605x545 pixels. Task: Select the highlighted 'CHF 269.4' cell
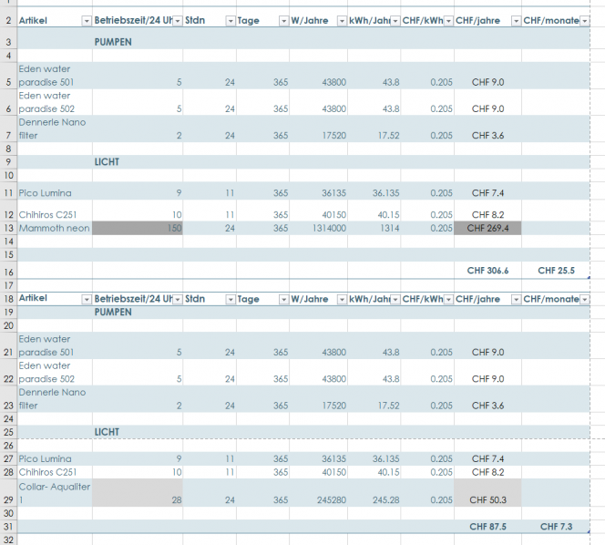tap(487, 228)
